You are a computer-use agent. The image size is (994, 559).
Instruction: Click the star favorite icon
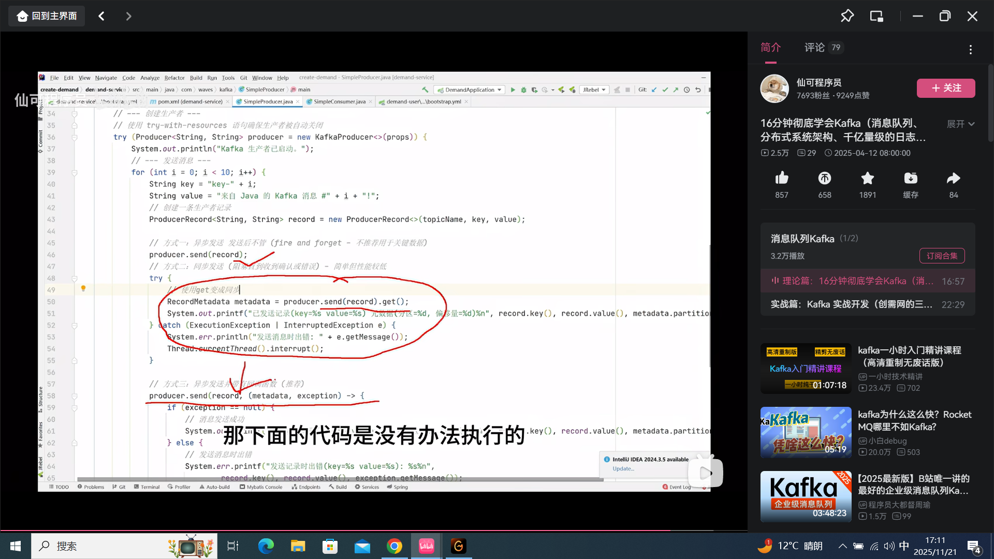(868, 179)
